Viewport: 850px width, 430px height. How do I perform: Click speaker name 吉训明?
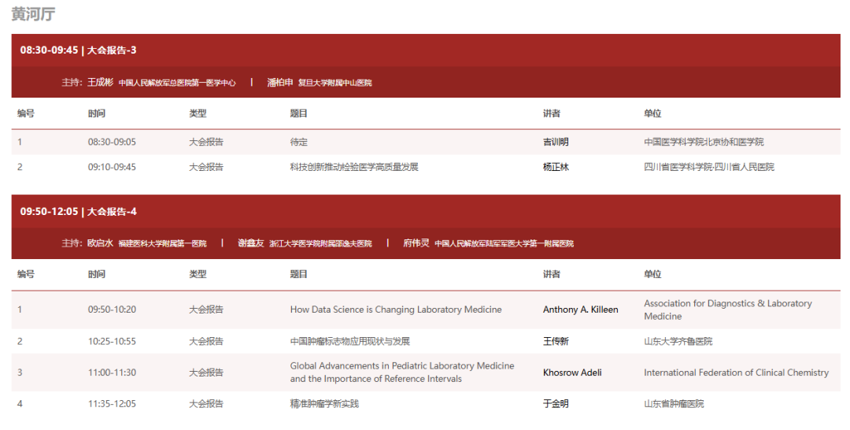tap(556, 142)
